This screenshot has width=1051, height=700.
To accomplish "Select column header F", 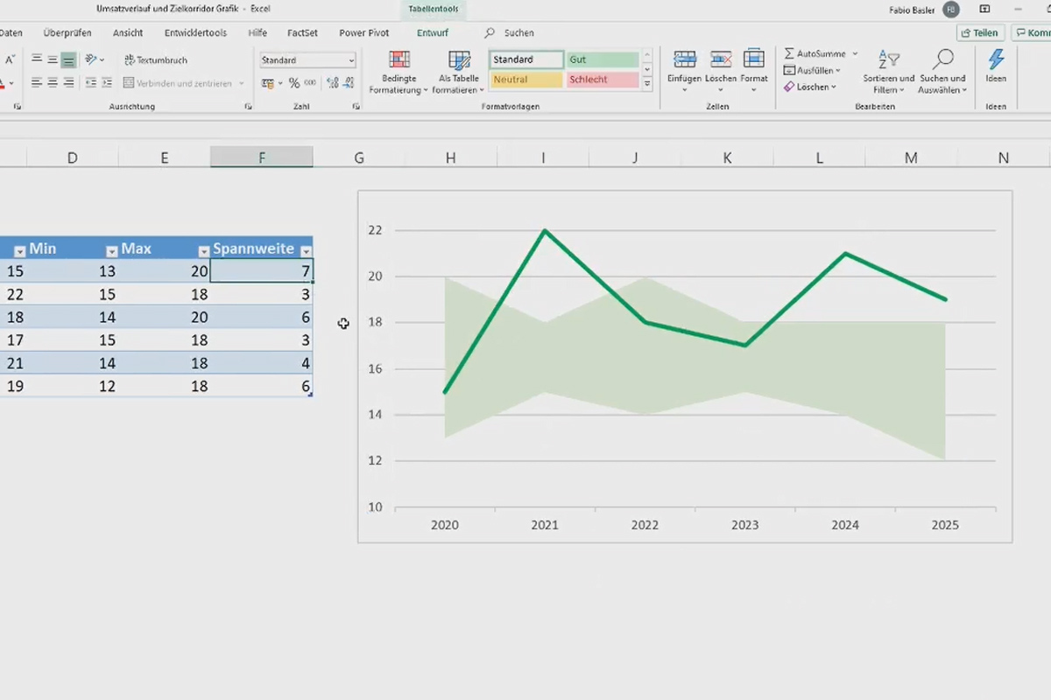I will point(262,157).
